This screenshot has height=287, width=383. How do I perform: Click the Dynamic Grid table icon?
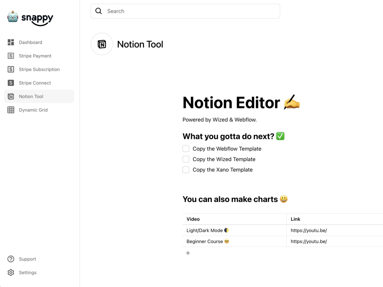(x=11, y=110)
